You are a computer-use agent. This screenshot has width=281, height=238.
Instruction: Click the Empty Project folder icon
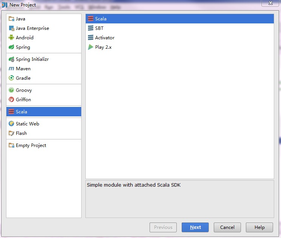tap(11, 145)
